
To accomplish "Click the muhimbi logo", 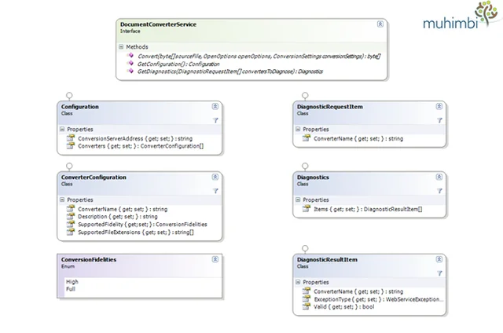I will 461,16.
